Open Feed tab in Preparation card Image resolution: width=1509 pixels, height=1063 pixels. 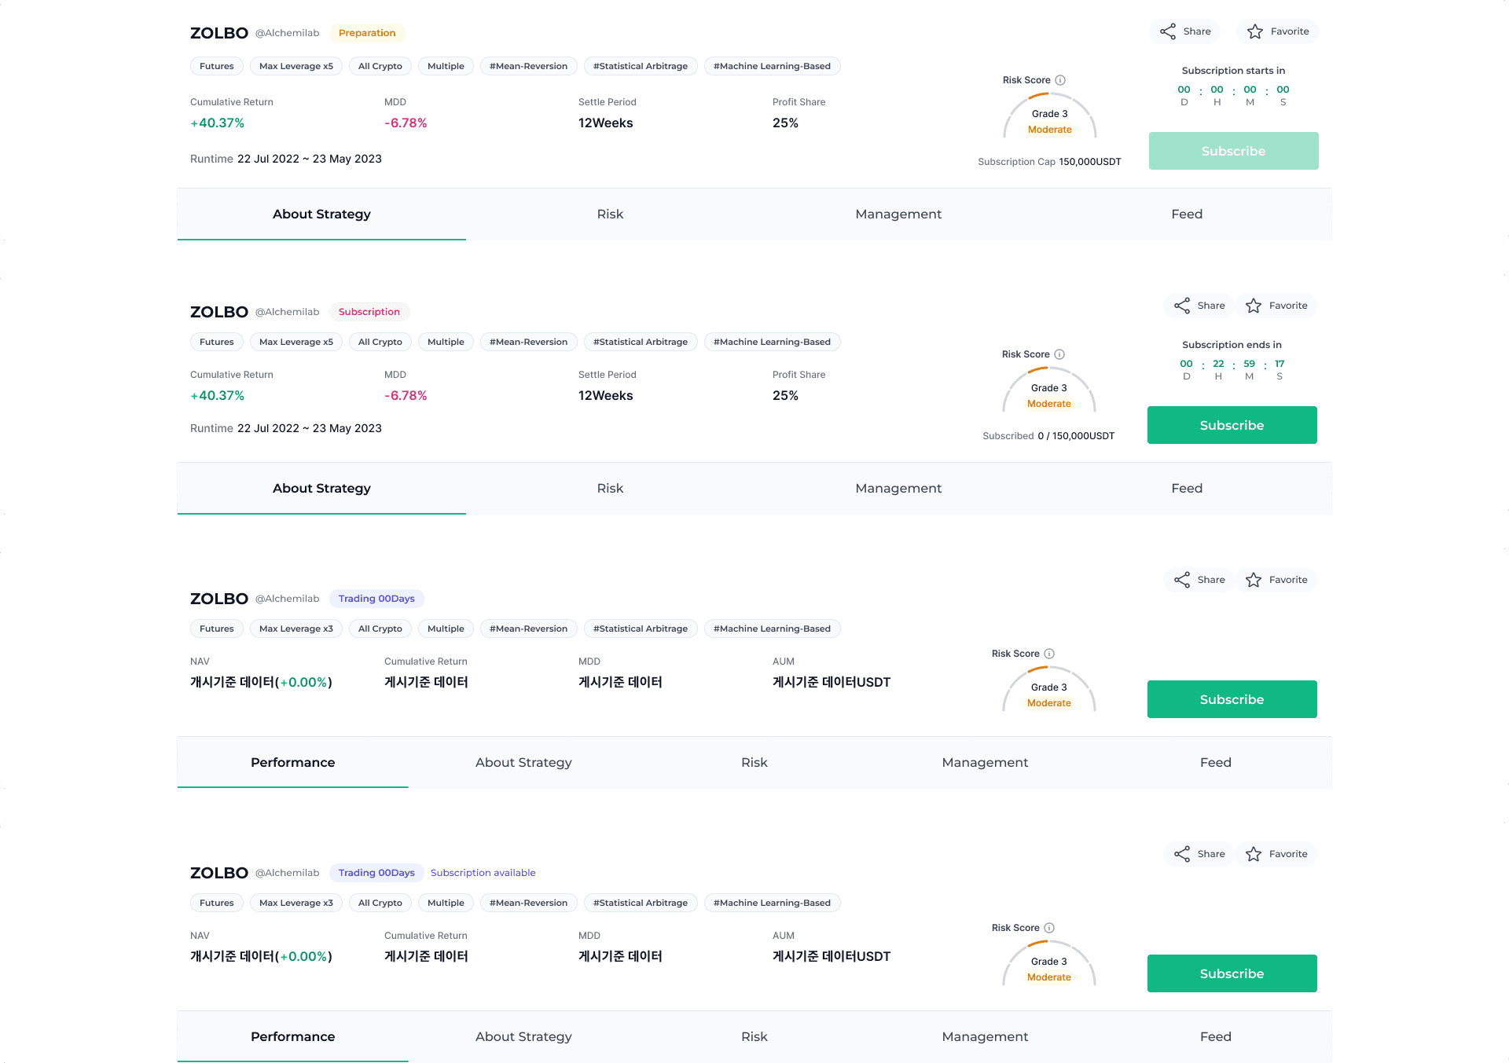point(1187,214)
